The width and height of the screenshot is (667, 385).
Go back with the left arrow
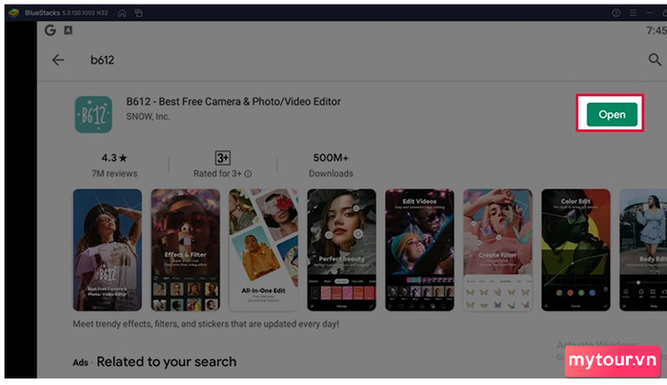(x=58, y=60)
